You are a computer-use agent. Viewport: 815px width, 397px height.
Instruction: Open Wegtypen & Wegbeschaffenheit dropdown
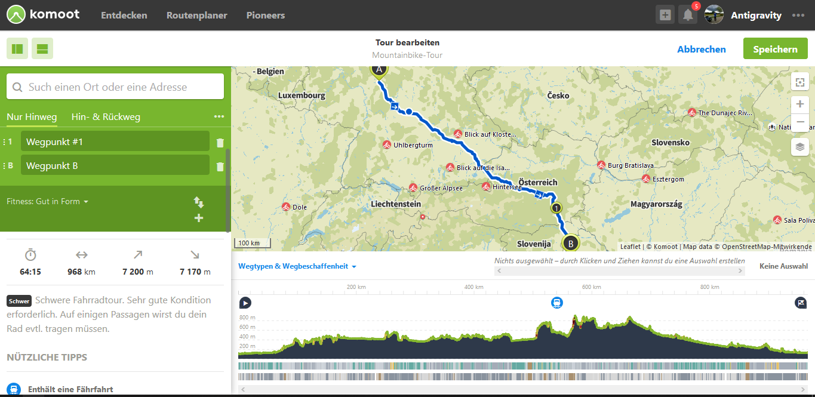tap(297, 266)
